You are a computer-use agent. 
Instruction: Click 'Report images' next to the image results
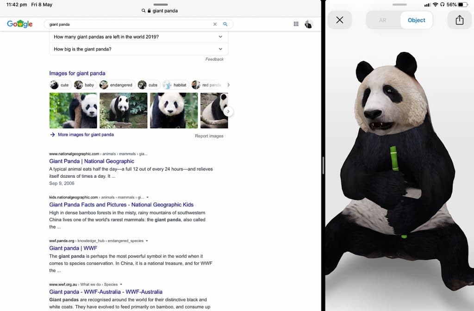point(208,136)
